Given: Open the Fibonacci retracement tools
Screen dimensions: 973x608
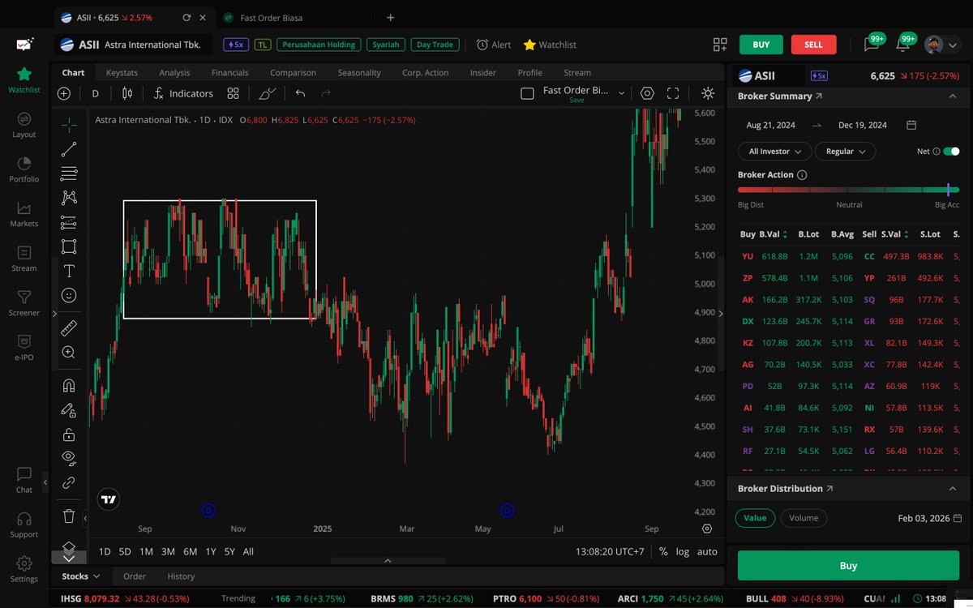Looking at the screenshot, I should 69,173.
